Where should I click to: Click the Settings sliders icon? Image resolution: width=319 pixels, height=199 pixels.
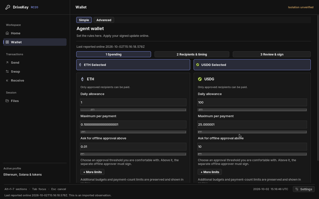(x=297, y=189)
